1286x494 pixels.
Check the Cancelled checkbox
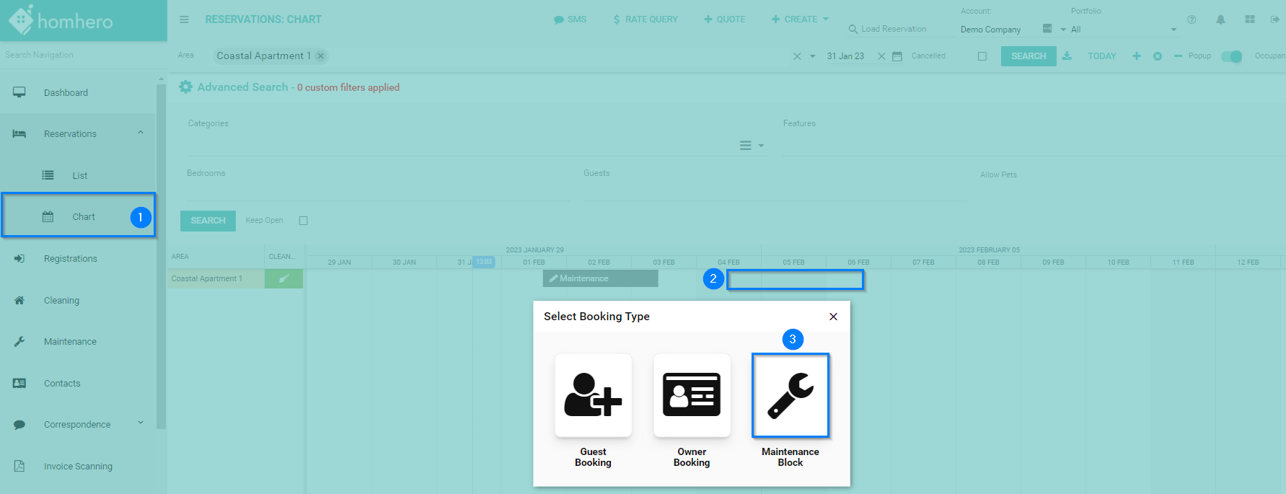[x=982, y=56]
